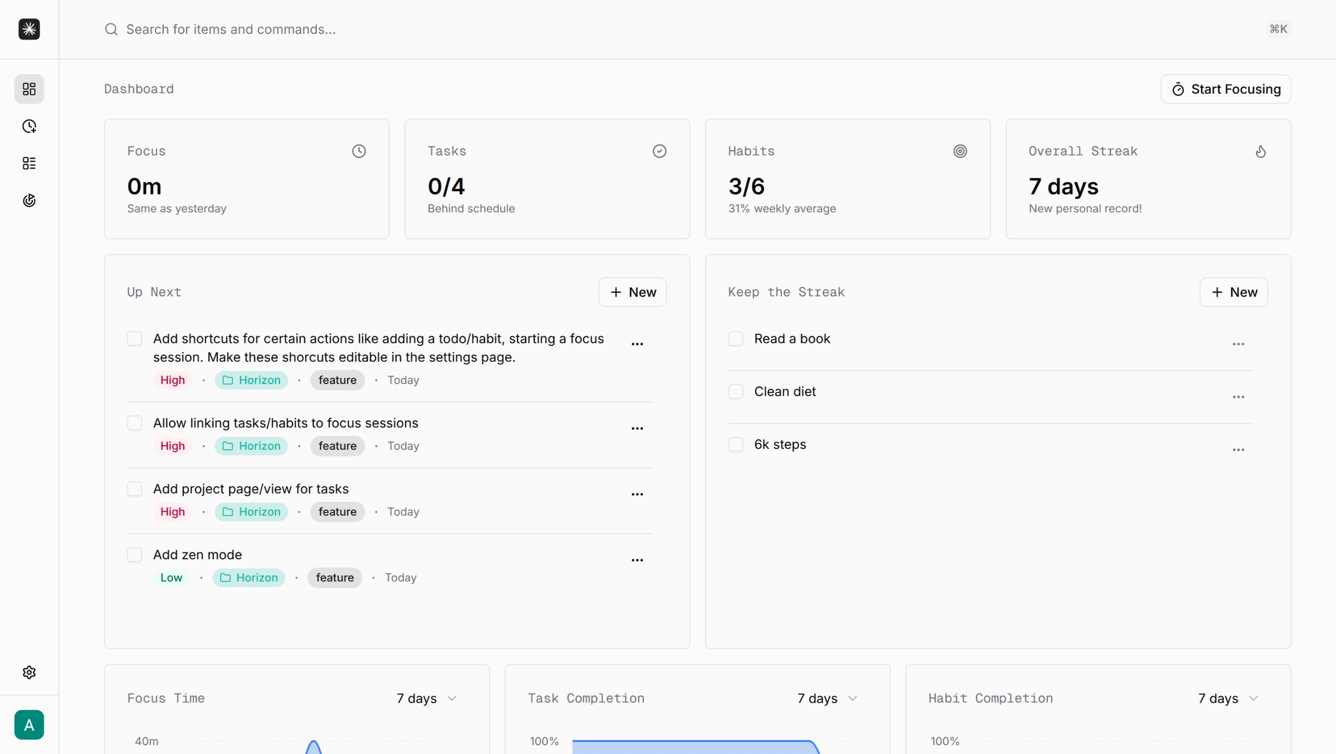The width and height of the screenshot is (1336, 754).
Task: Click the flame icon on Overall Streak card
Action: 1261,151
